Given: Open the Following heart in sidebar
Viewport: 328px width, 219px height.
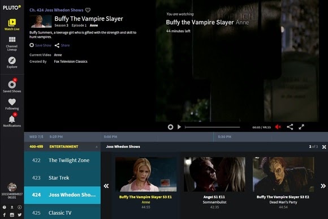Looking at the screenshot, I should (12, 104).
